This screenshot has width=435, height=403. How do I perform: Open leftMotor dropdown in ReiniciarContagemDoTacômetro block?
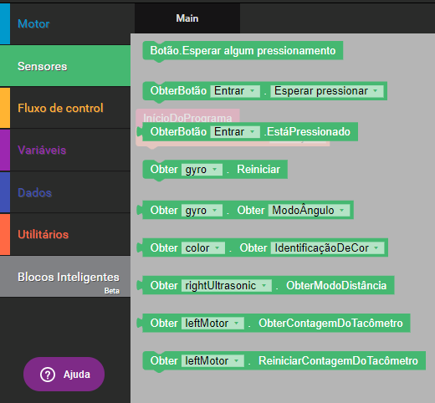coord(212,361)
